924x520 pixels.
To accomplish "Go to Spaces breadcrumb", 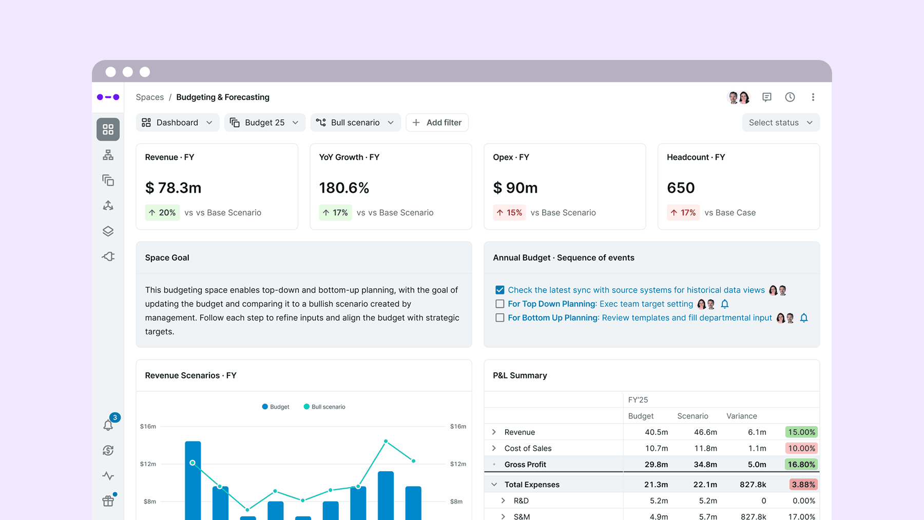I will 150,97.
